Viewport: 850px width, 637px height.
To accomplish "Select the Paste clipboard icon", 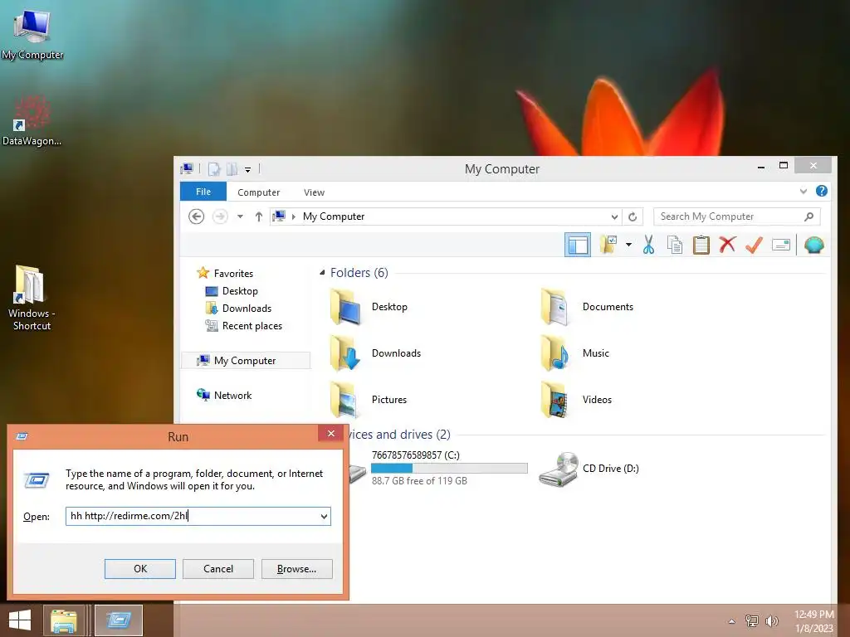I will click(701, 245).
